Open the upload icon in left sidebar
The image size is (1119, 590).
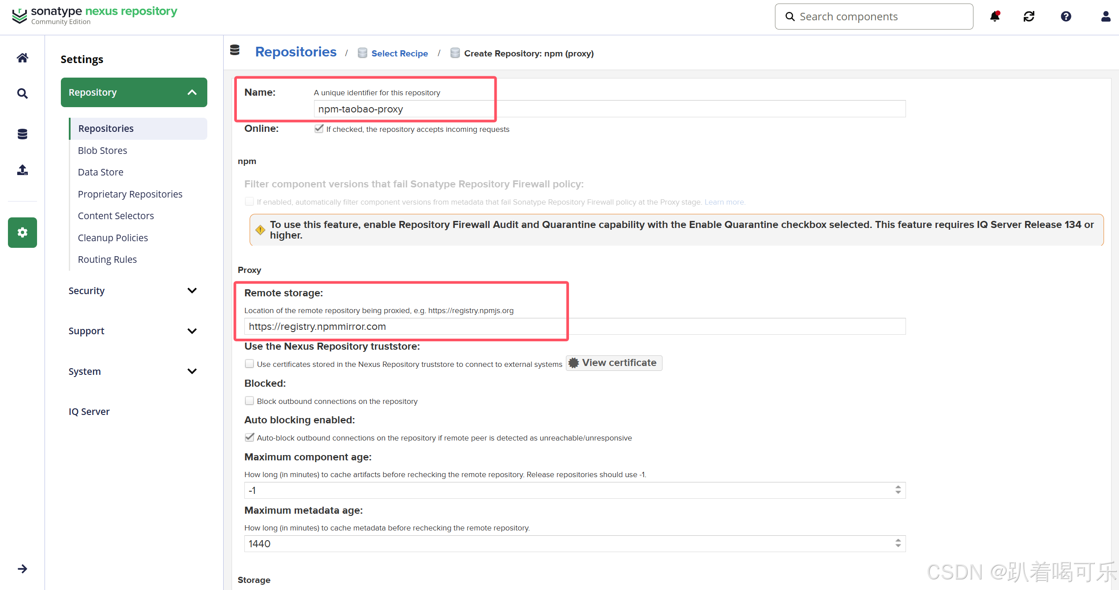click(22, 170)
